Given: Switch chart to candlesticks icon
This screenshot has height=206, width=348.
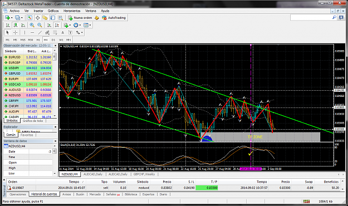Looking at the screenshot, I should [16, 25].
